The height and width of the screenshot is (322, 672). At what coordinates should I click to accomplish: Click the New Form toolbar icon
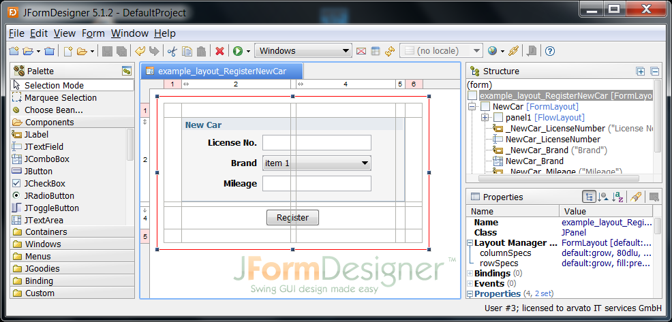[68, 51]
